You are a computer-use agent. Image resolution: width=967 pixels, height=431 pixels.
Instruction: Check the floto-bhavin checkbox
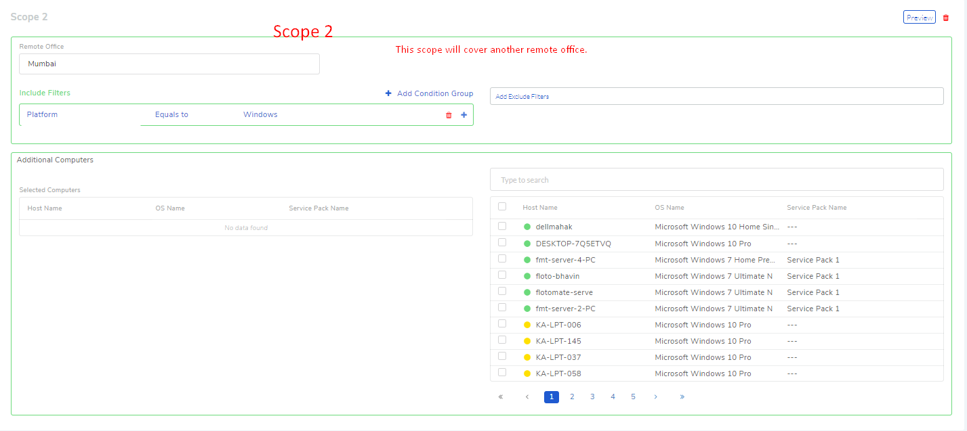(502, 275)
